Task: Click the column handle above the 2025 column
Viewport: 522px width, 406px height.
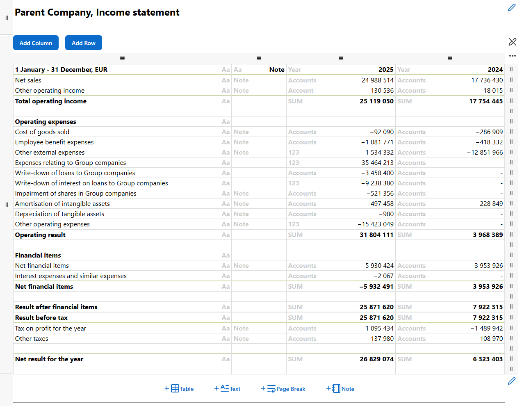Action: click(x=341, y=58)
